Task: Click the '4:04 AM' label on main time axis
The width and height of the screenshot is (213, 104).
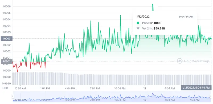Action: coord(170,88)
